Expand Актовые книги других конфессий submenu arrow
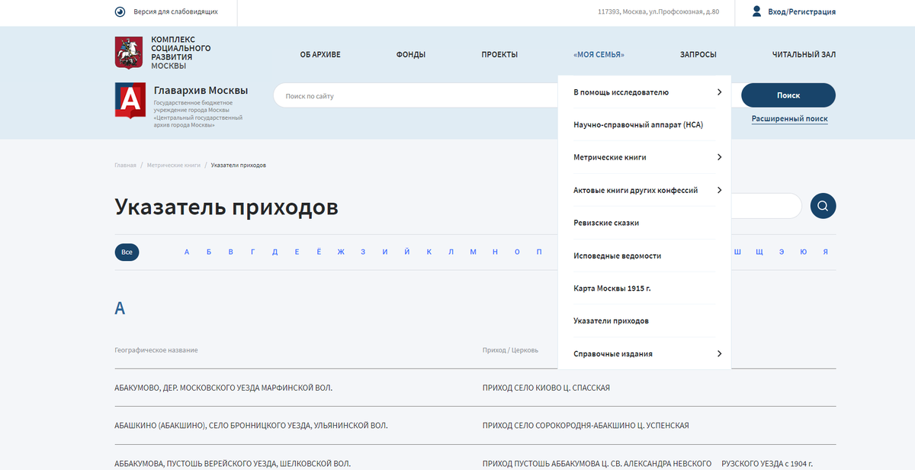This screenshot has height=470, width=915. coord(719,190)
